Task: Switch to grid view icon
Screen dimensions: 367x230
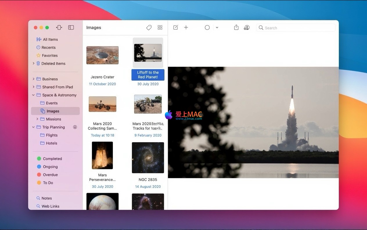Action: coord(160,28)
